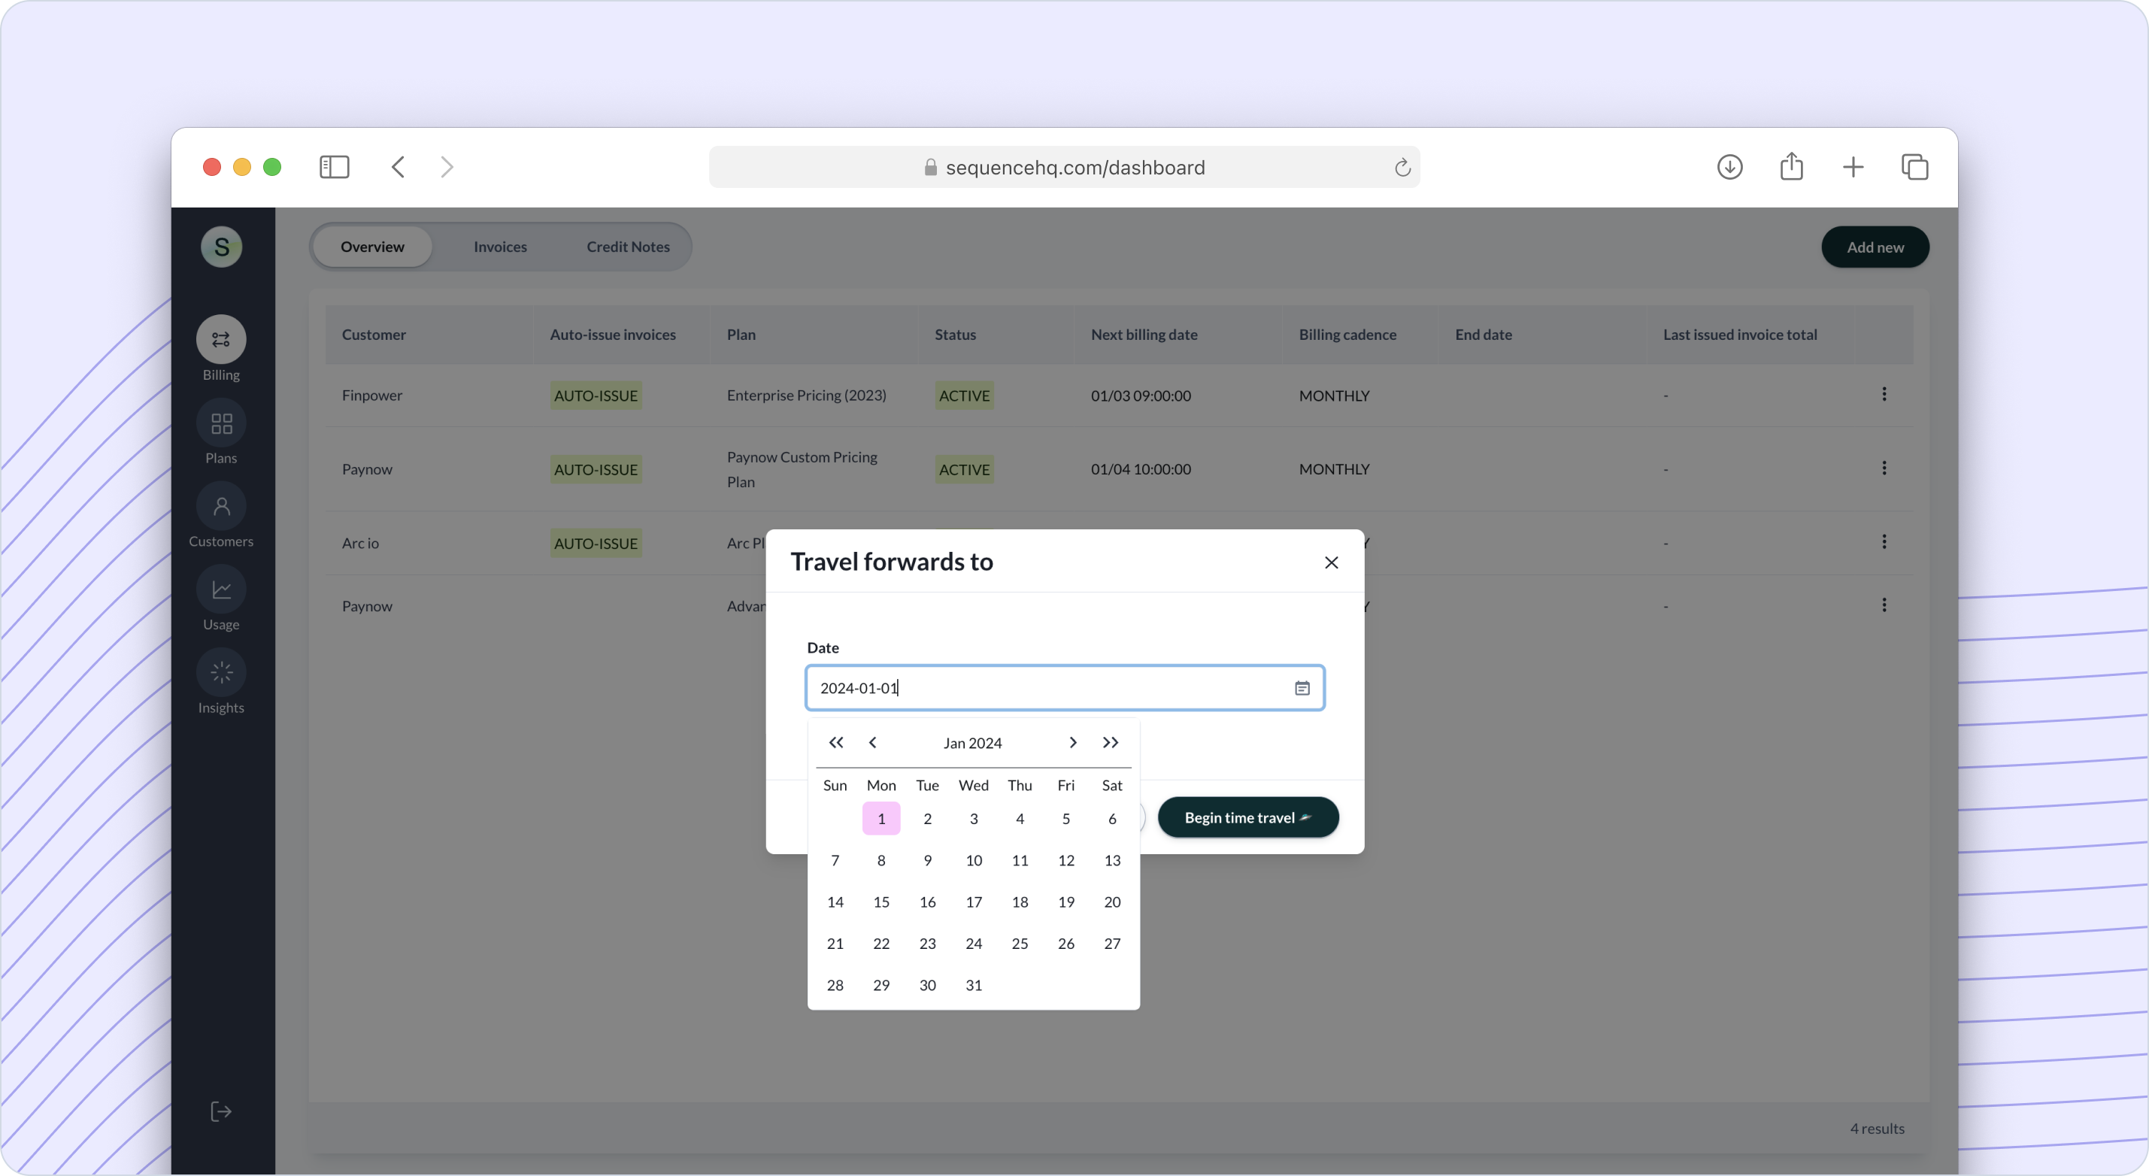Navigate to next month using forward chevron
Screen dimensions: 2149x1176
[1073, 743]
